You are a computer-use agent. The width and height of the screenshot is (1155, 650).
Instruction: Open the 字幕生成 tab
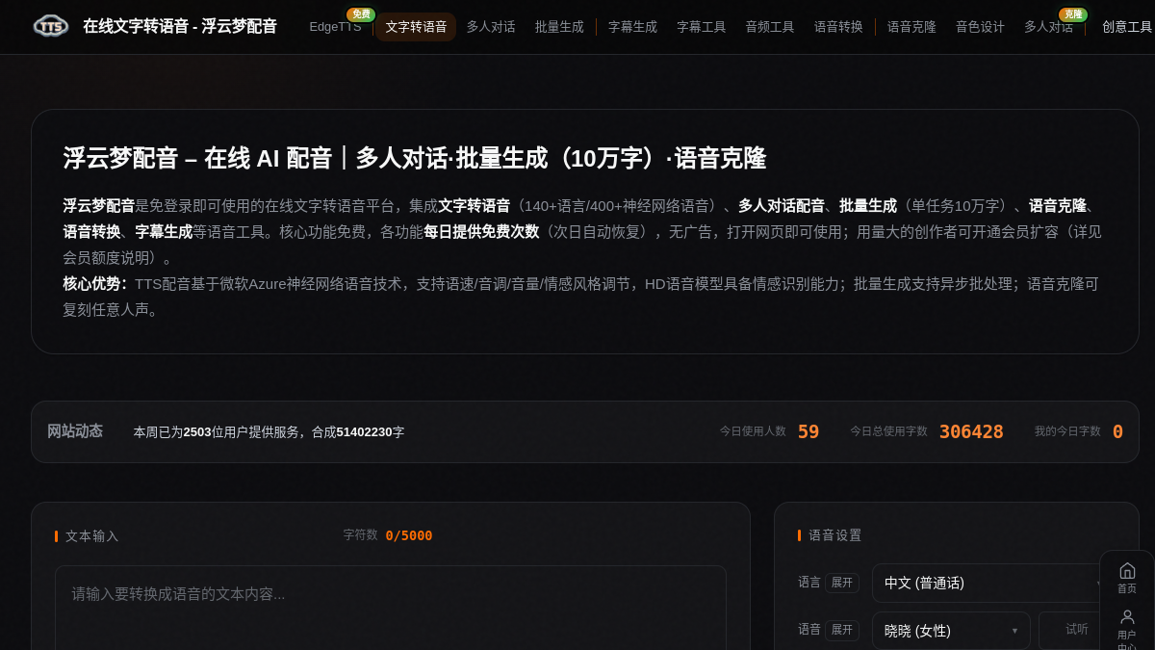(x=632, y=27)
